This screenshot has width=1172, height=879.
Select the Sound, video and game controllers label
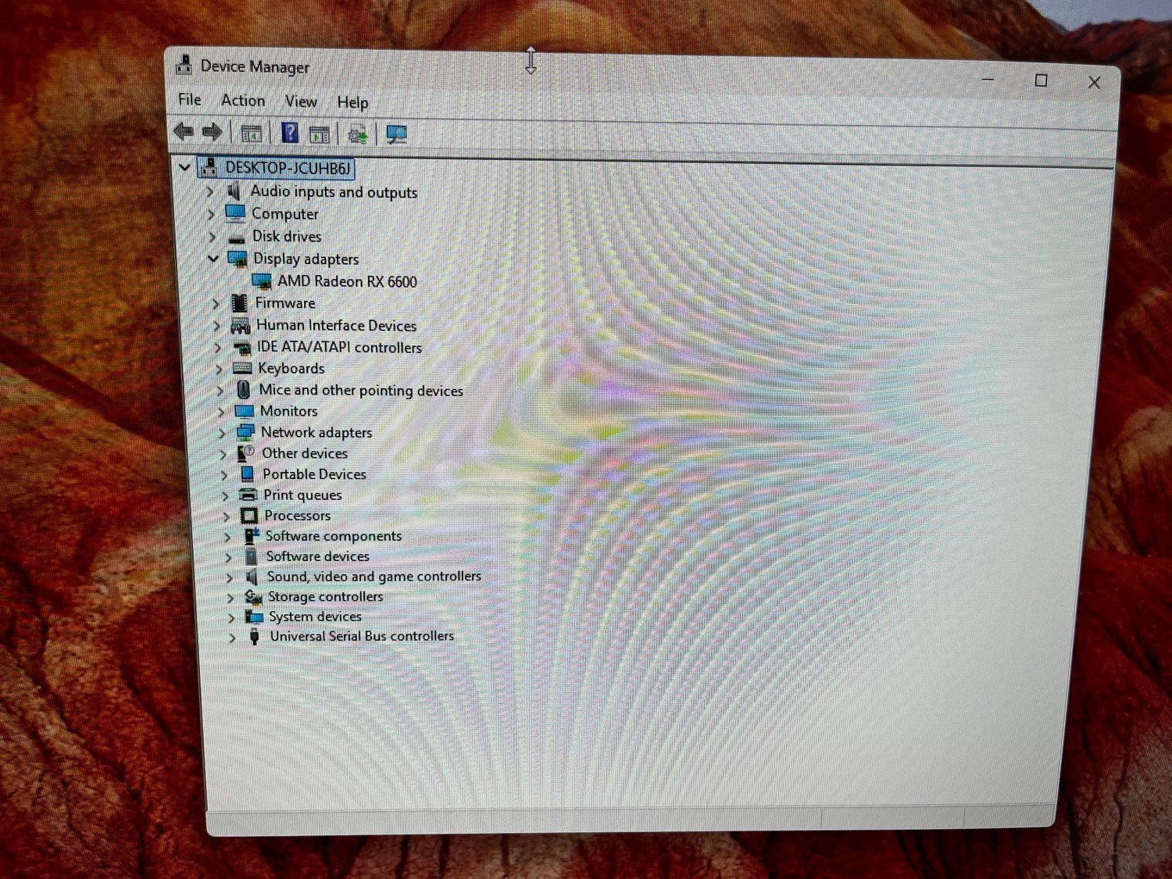[x=374, y=577]
